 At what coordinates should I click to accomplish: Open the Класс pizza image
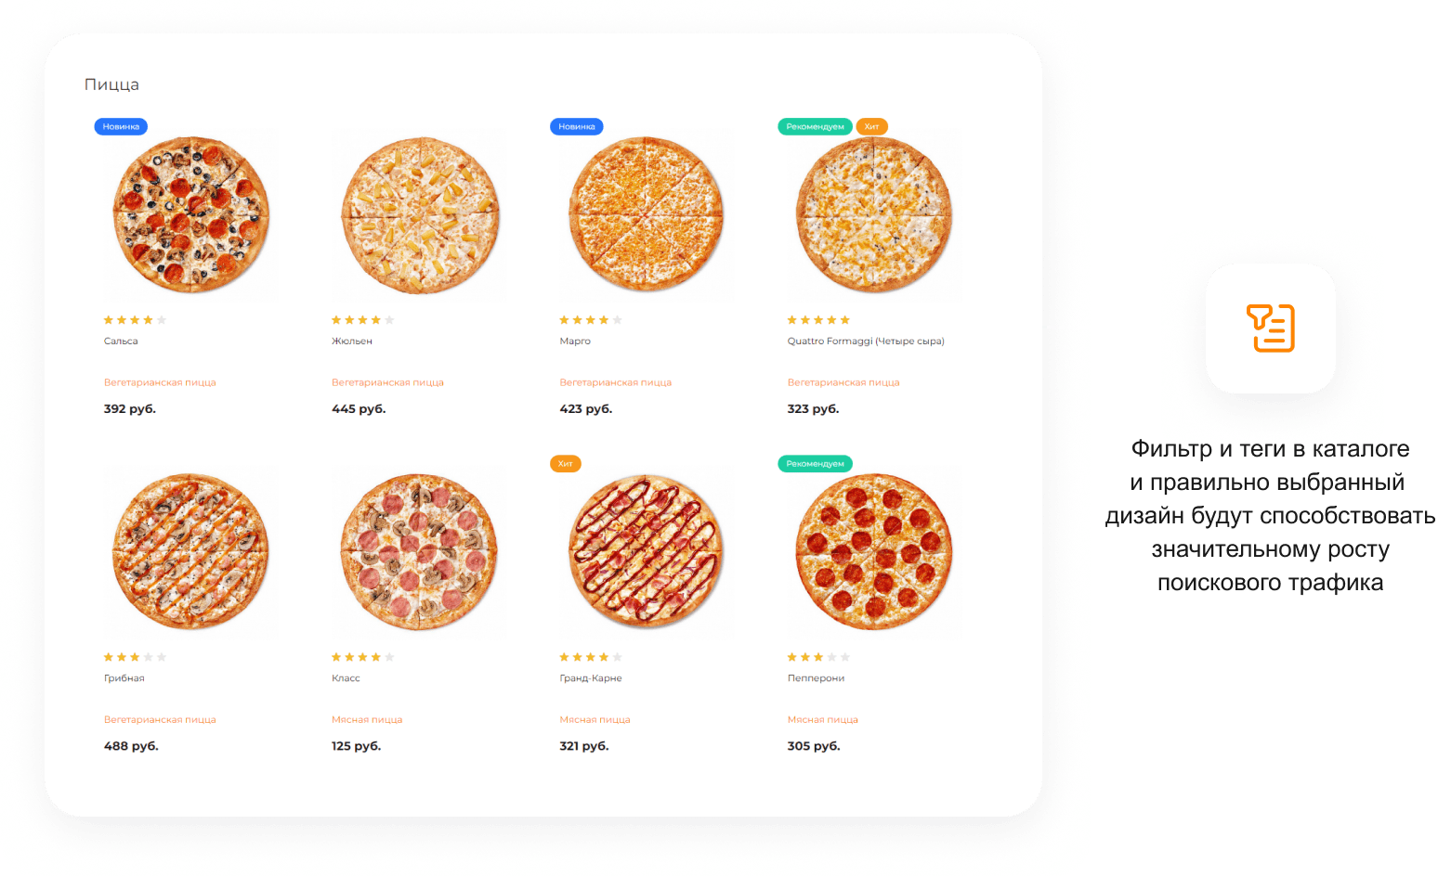pyautogui.click(x=419, y=552)
